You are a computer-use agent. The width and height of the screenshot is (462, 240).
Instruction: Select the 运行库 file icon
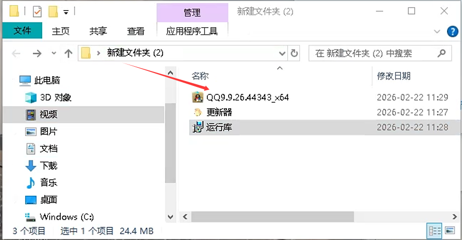click(x=198, y=127)
